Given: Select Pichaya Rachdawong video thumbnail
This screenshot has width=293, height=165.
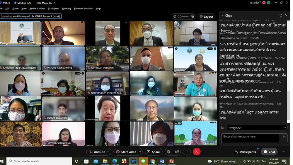Looking at the screenshot, I should click(64, 59).
